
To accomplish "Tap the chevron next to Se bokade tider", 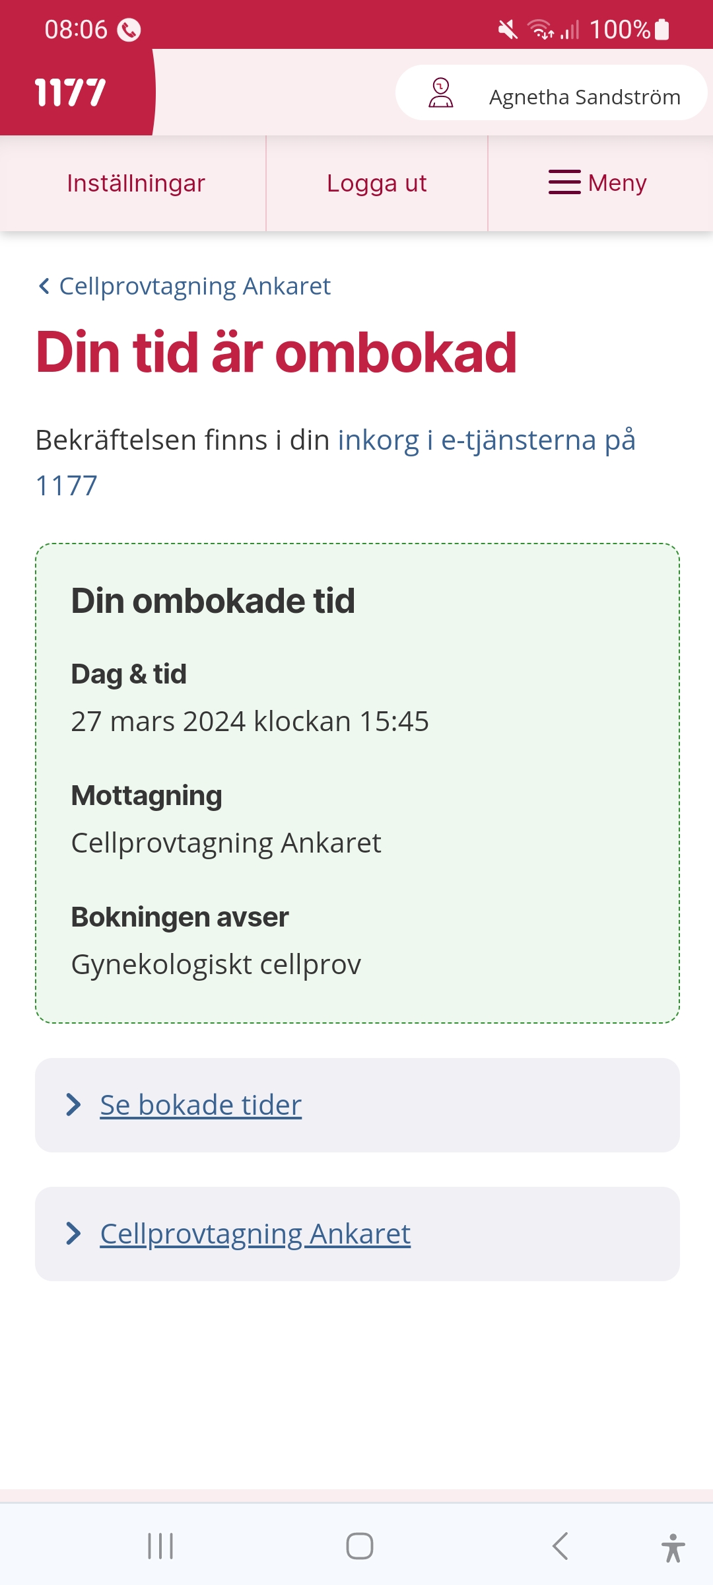I will pyautogui.click(x=73, y=1105).
